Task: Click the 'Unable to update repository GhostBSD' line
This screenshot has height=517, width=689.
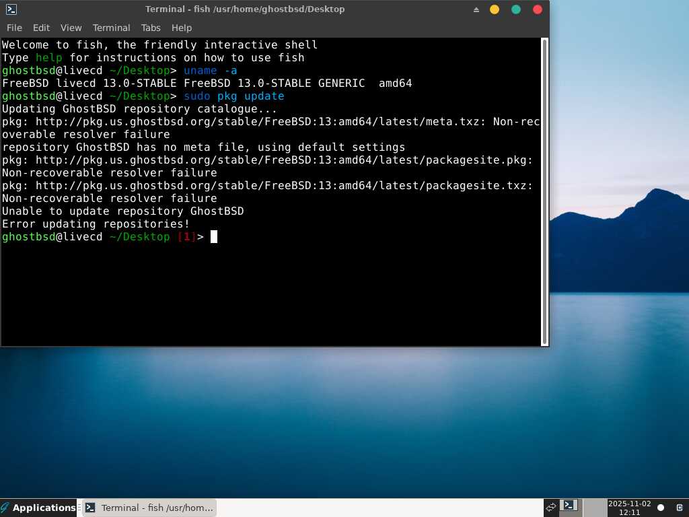Action: [123, 211]
